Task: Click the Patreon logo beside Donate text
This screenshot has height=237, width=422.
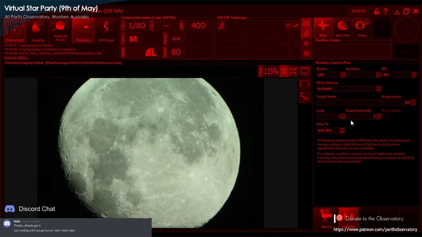Action: 338,219
